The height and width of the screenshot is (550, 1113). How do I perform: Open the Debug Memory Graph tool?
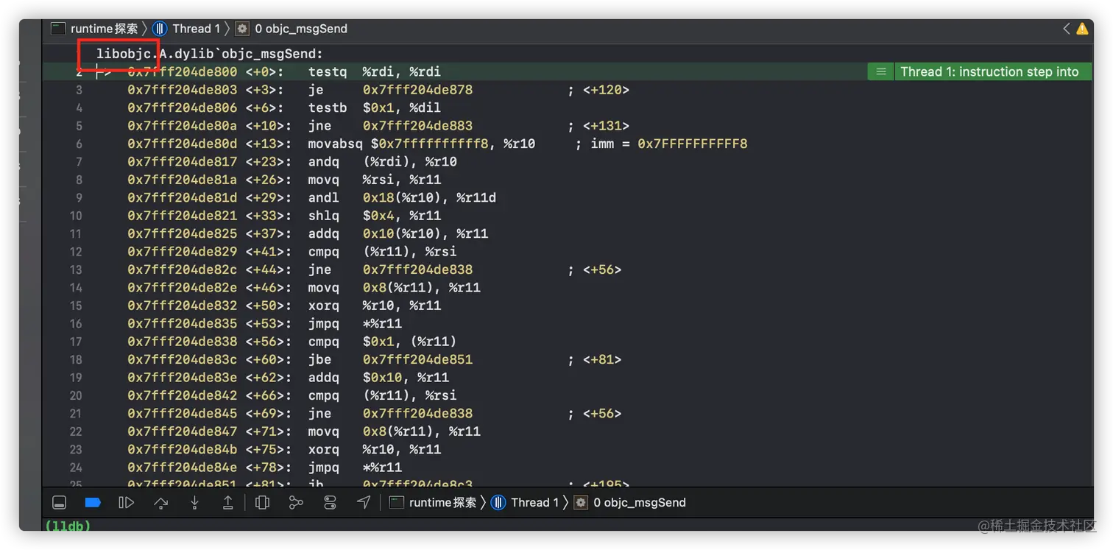[x=296, y=503]
